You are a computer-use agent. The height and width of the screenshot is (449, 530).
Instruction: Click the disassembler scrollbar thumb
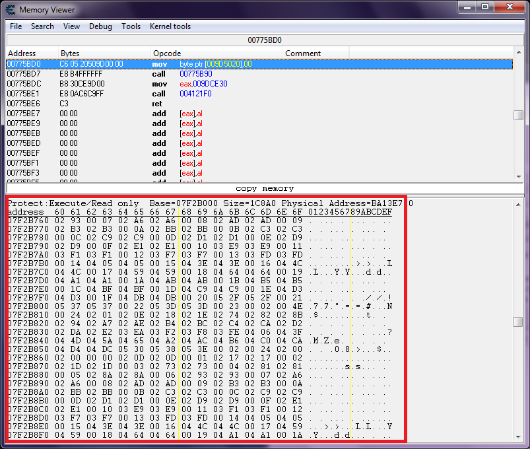coord(519,115)
